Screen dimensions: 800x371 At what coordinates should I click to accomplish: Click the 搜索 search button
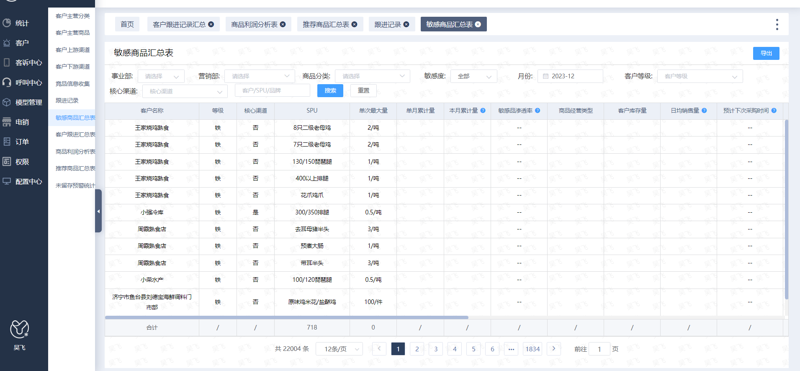coord(330,90)
